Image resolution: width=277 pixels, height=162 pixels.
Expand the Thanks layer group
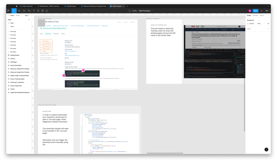7,89
